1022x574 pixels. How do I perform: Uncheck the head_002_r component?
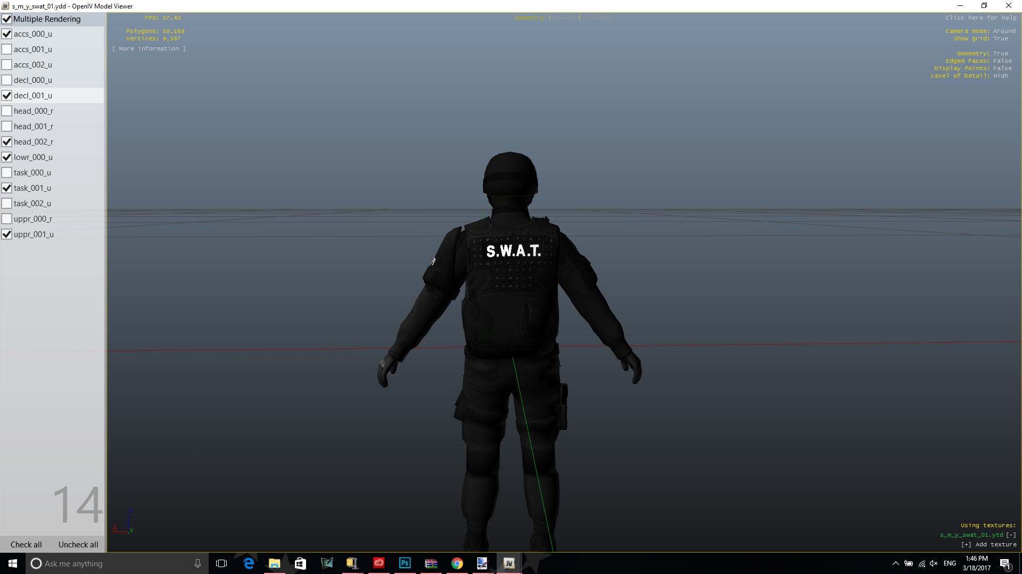tap(7, 142)
